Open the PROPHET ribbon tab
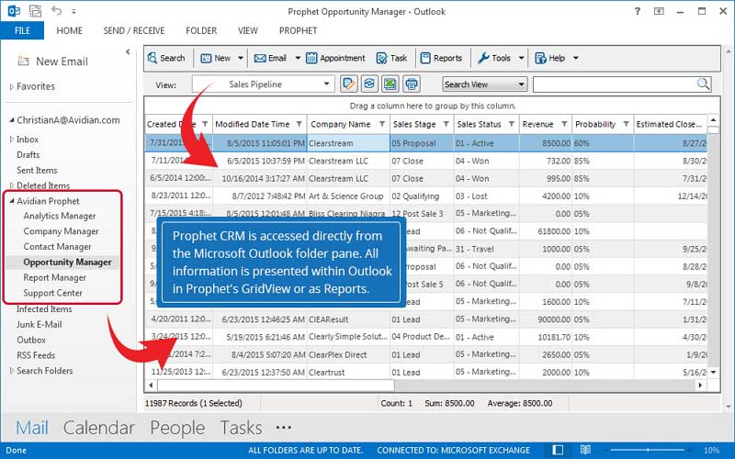735x459 pixels. [x=298, y=31]
